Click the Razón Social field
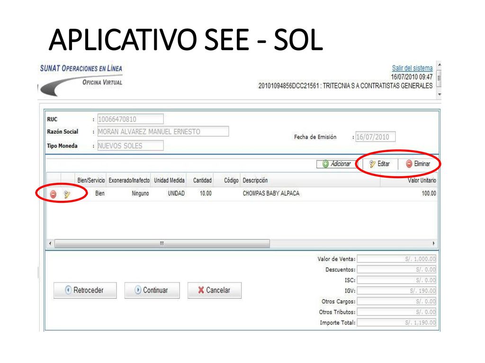The height and width of the screenshot is (363, 485). click(x=163, y=131)
